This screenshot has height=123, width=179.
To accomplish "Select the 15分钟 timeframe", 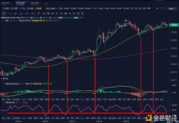I will pyautogui.click(x=80, y=8).
